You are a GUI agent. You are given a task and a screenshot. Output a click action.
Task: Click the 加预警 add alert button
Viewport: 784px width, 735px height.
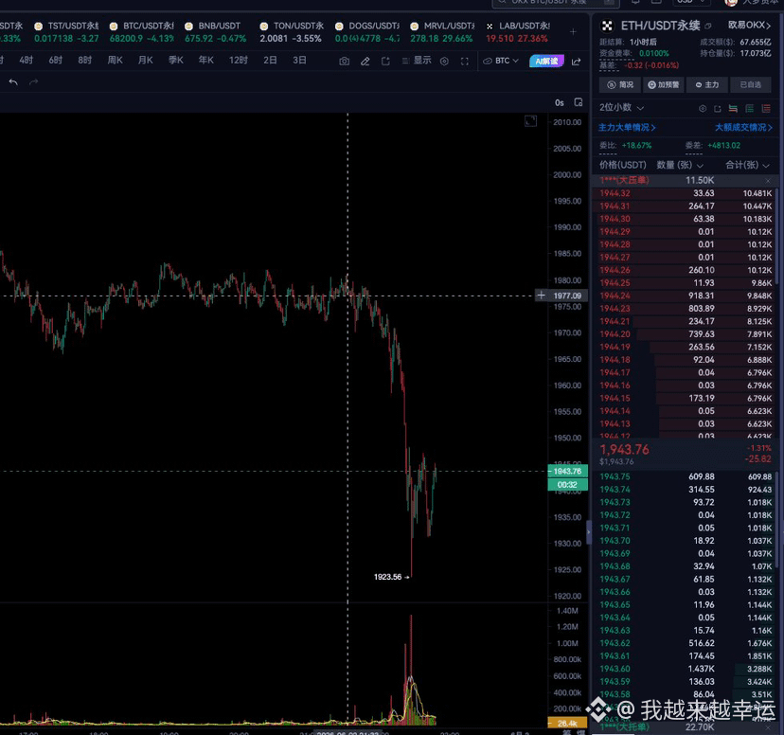[x=664, y=85]
